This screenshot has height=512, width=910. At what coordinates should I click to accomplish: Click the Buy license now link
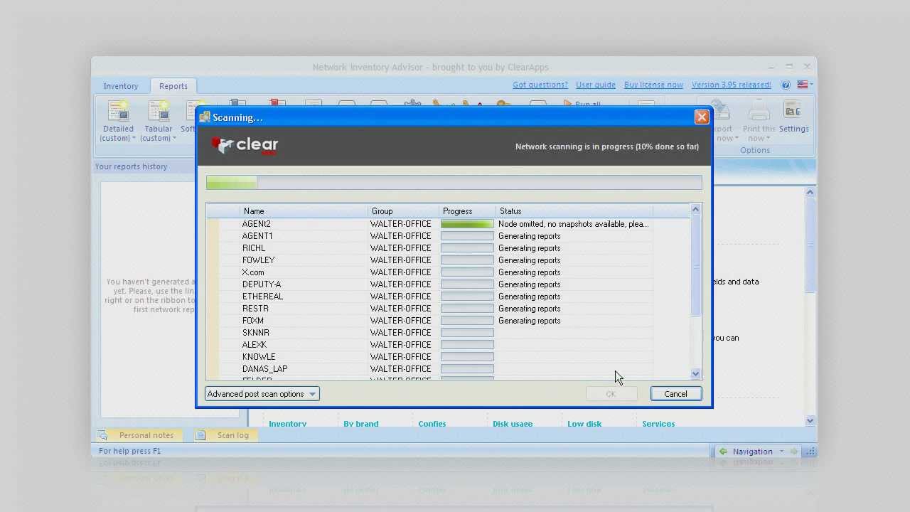tap(653, 85)
